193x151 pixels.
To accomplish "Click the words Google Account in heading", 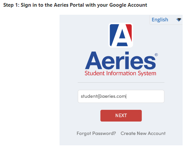I will 128,5.
